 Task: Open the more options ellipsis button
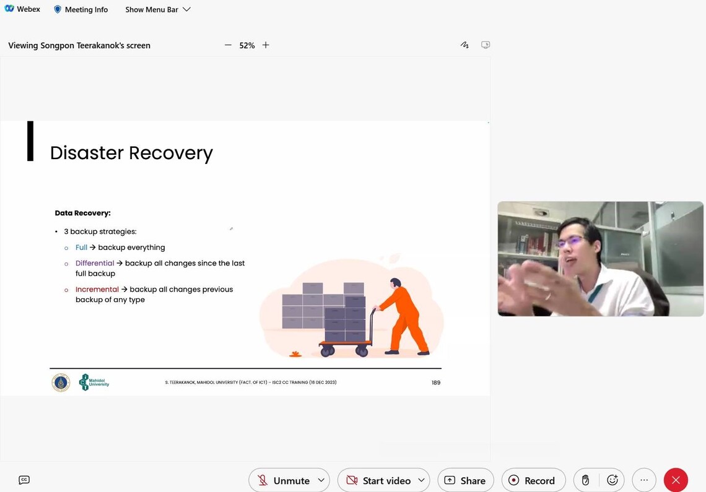click(x=644, y=480)
